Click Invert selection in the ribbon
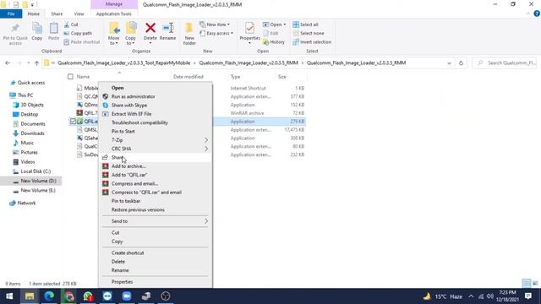 pyautogui.click(x=312, y=42)
